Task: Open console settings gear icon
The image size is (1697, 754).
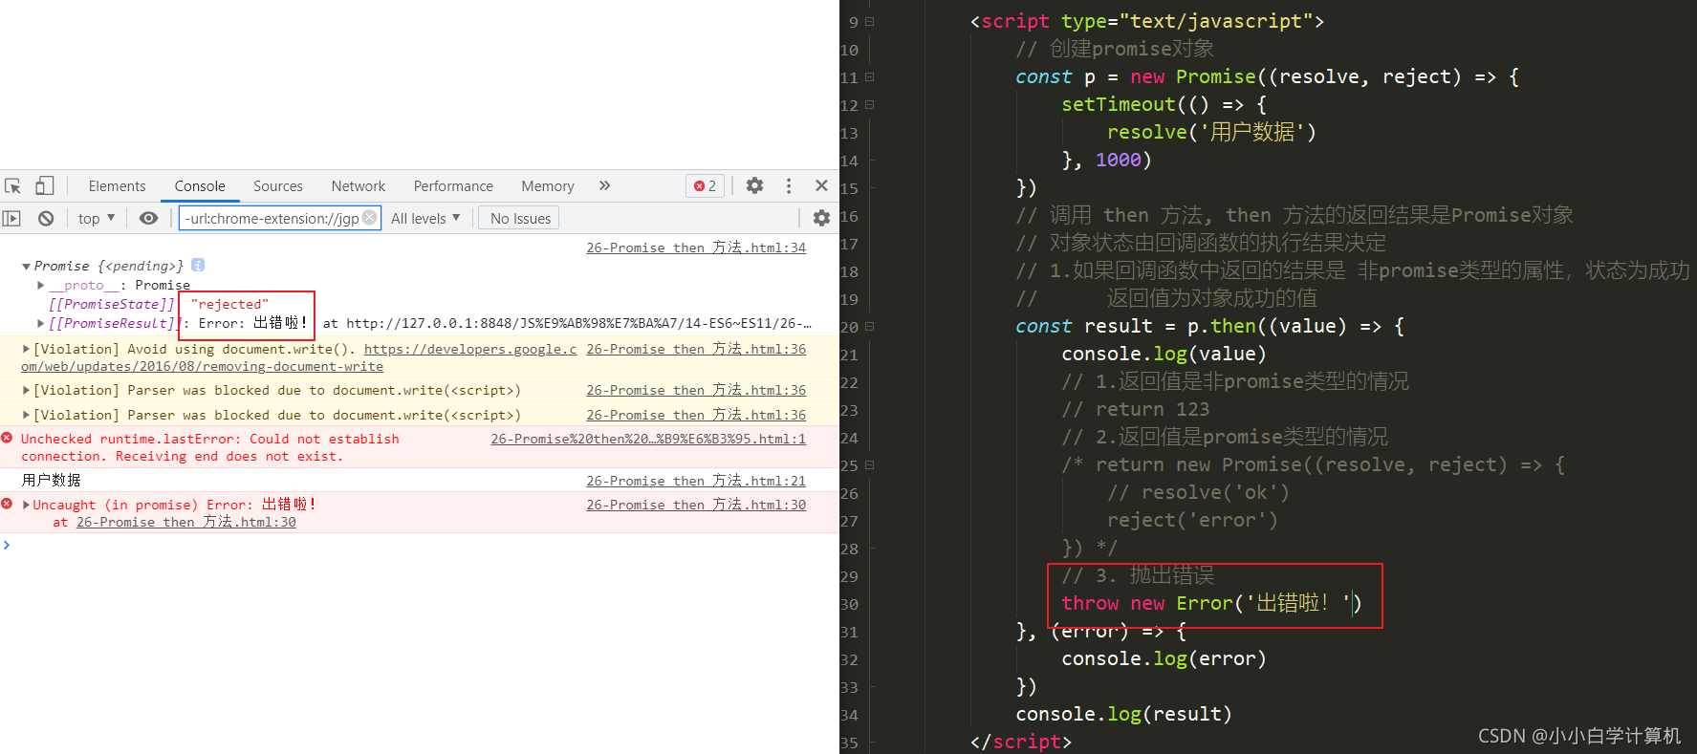Action: tap(821, 218)
